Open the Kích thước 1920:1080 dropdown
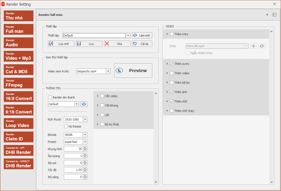Image resolution: width=281 pixels, height=191 pixels. click(85, 119)
